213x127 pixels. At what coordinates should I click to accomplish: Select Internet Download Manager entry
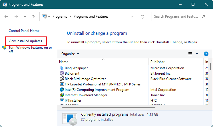86,95
